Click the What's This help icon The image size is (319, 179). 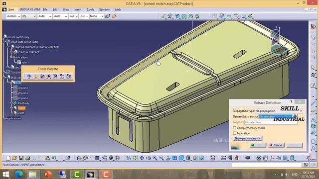(x=68, y=158)
